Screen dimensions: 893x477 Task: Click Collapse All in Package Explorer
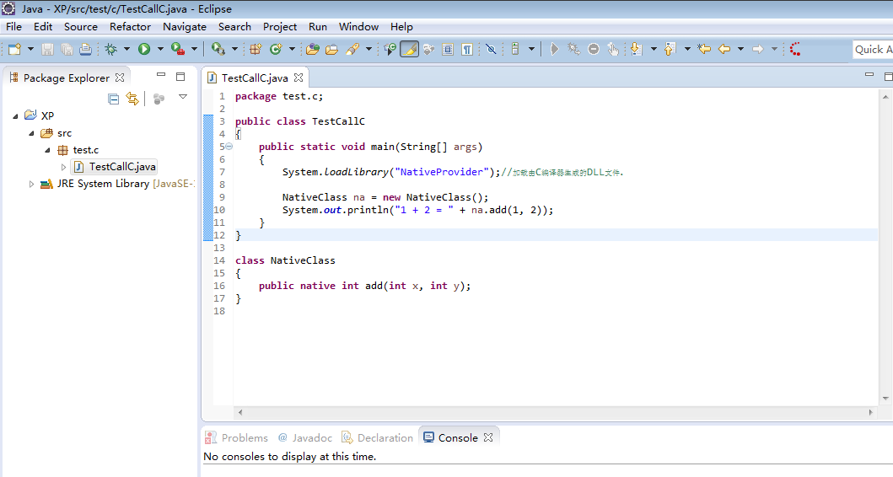(113, 99)
